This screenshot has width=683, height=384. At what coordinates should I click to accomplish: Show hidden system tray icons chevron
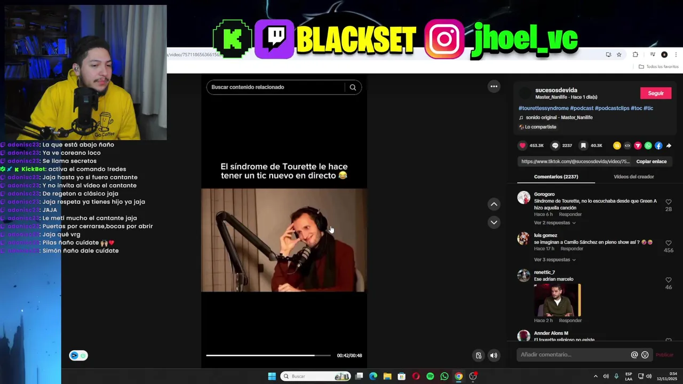point(595,377)
